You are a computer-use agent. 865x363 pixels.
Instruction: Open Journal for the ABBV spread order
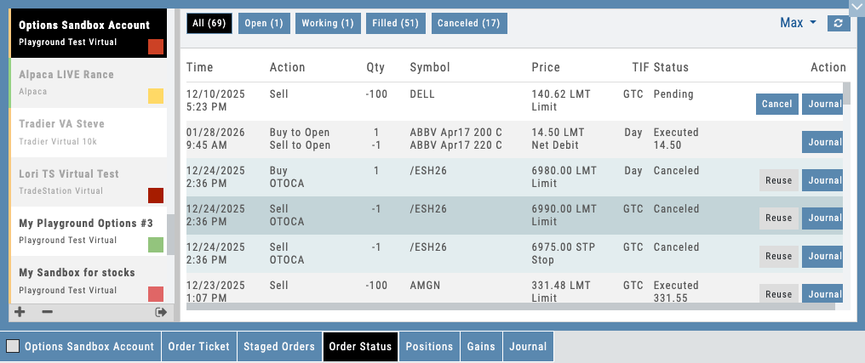(822, 142)
